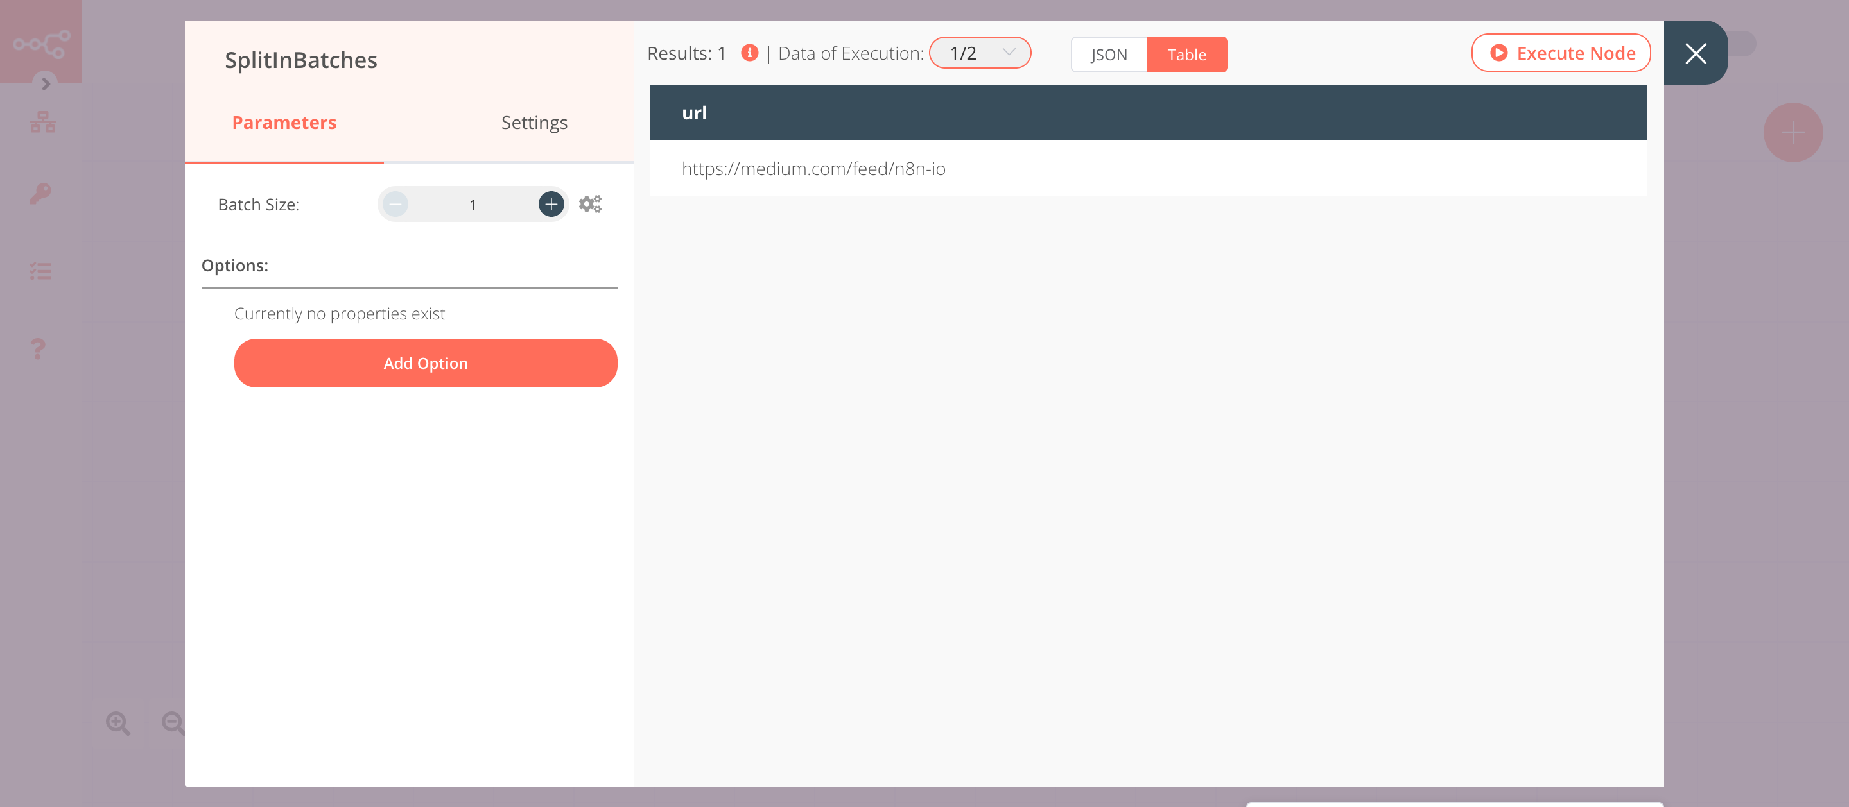Expand the sidebar collapse toggle arrow
Screen dimensions: 1849x807
(x=45, y=83)
